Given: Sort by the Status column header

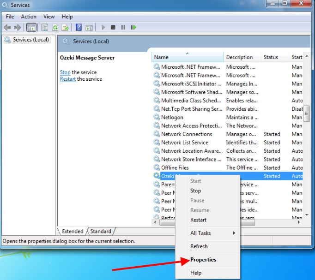Looking at the screenshot, I should tap(274, 57).
